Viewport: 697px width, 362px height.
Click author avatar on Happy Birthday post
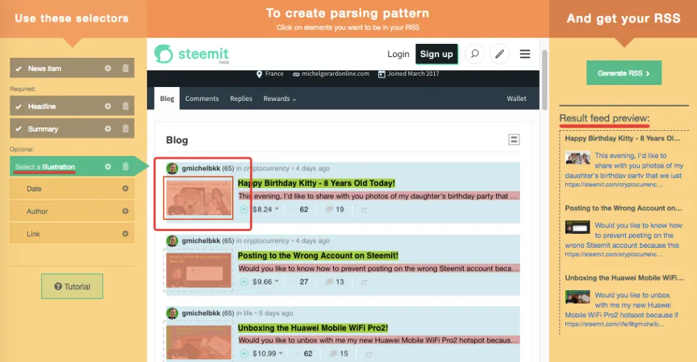[172, 168]
